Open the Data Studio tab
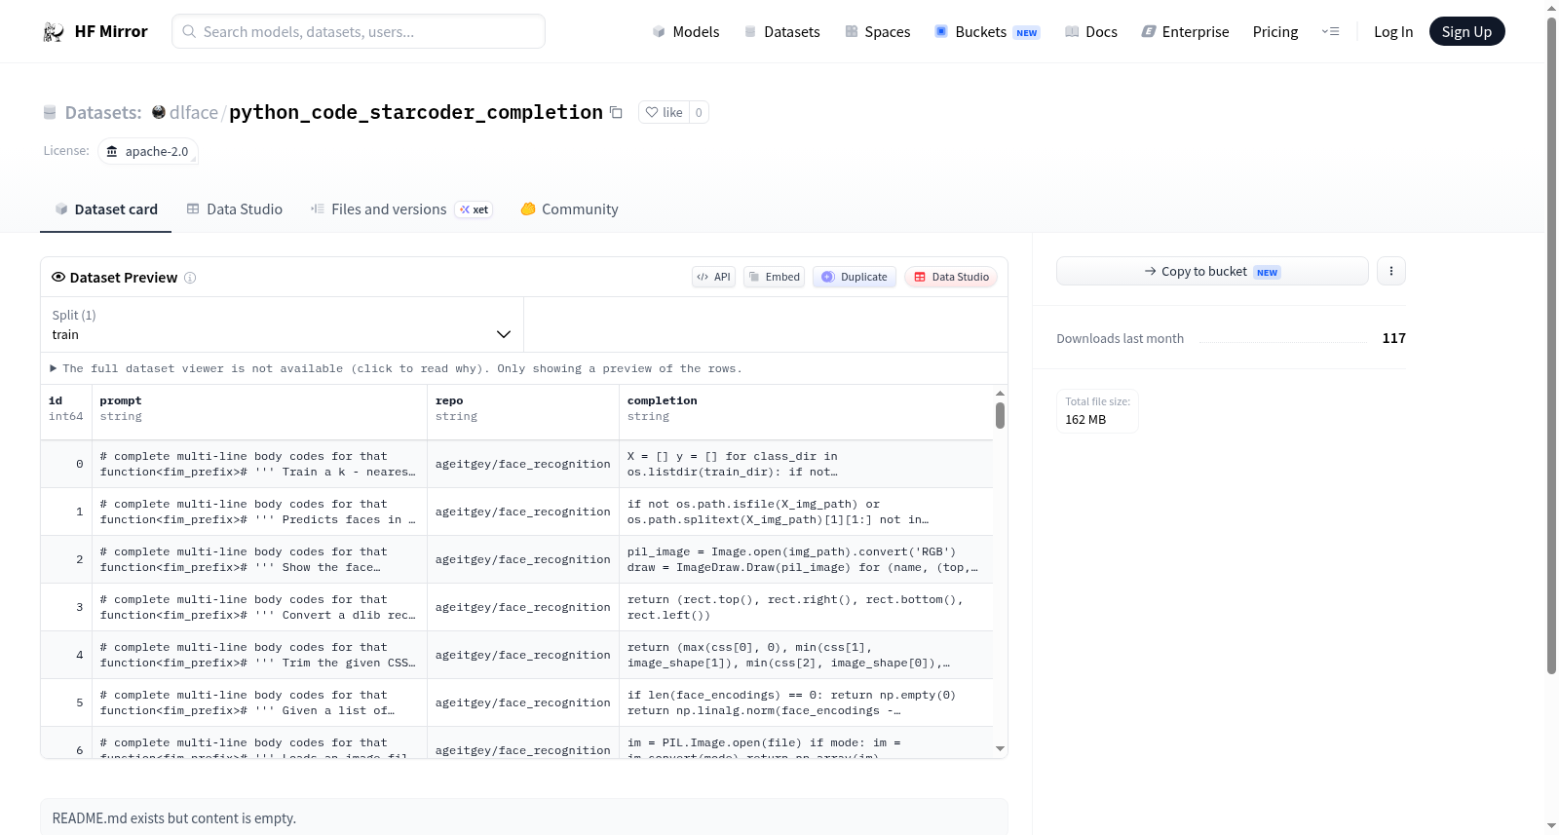 click(235, 209)
